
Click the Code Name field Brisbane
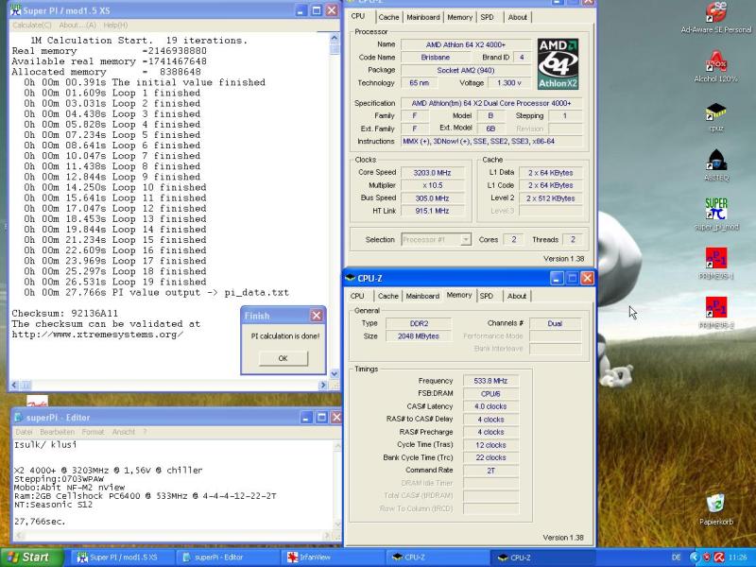(436, 57)
